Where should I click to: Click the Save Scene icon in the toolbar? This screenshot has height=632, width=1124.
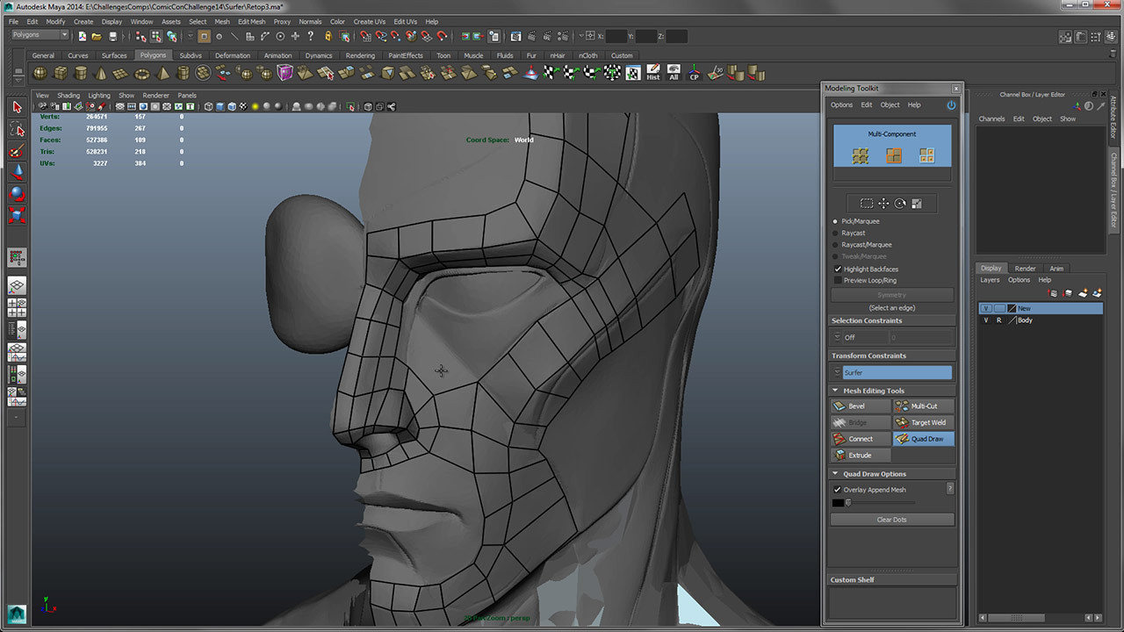[x=113, y=36]
